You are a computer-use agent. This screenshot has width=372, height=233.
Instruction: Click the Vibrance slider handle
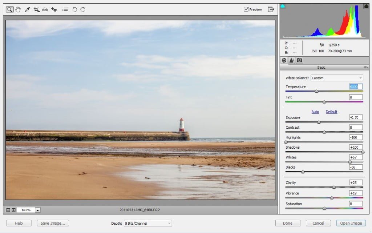pyautogui.click(x=332, y=198)
